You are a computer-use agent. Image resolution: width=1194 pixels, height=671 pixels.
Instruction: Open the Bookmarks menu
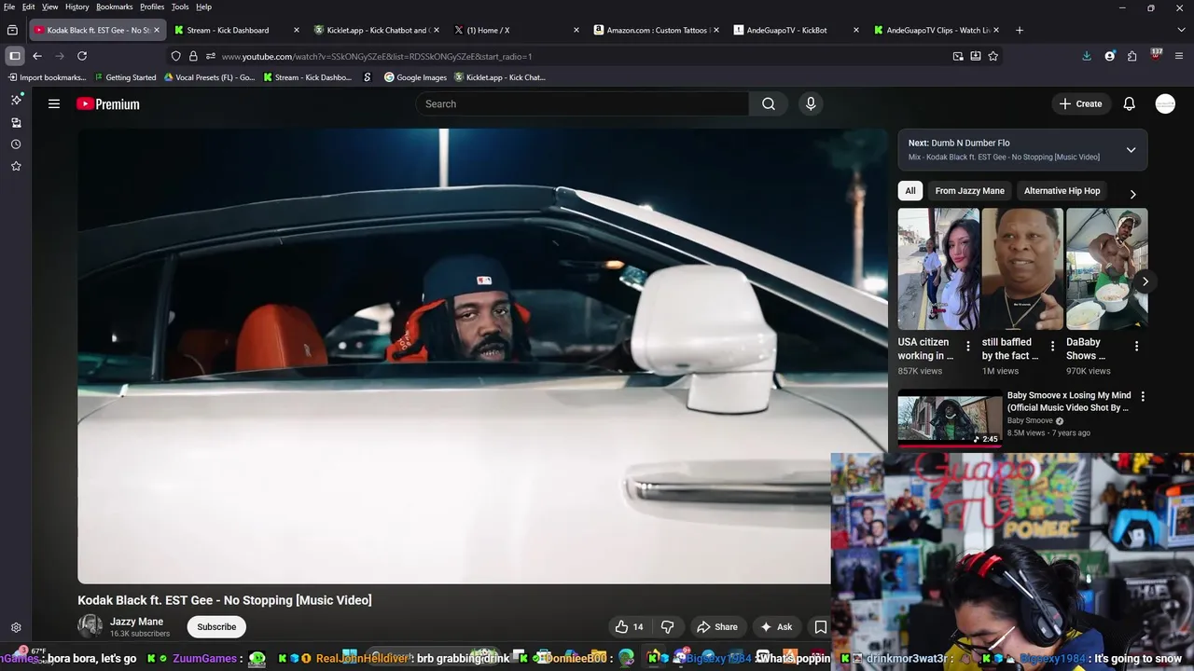pyautogui.click(x=114, y=7)
